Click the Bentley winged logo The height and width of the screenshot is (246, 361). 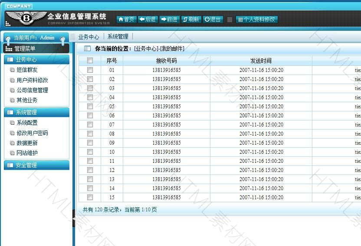coord(26,17)
